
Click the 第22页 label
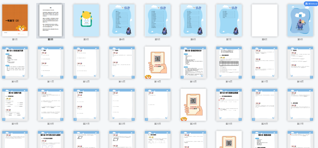coord(122,124)
